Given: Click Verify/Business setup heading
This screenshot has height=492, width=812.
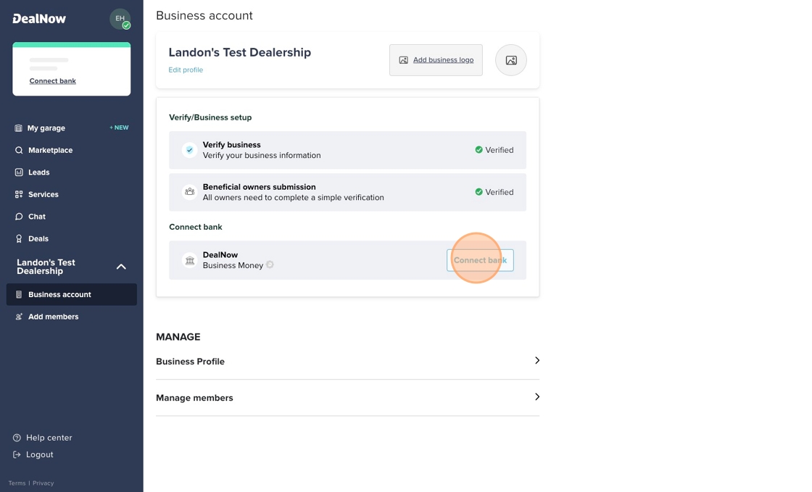Looking at the screenshot, I should pos(210,117).
